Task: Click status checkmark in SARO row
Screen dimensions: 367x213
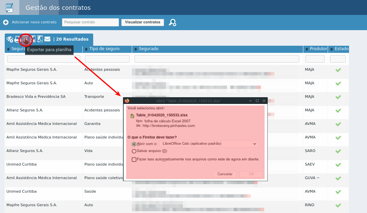Action: (x=338, y=151)
